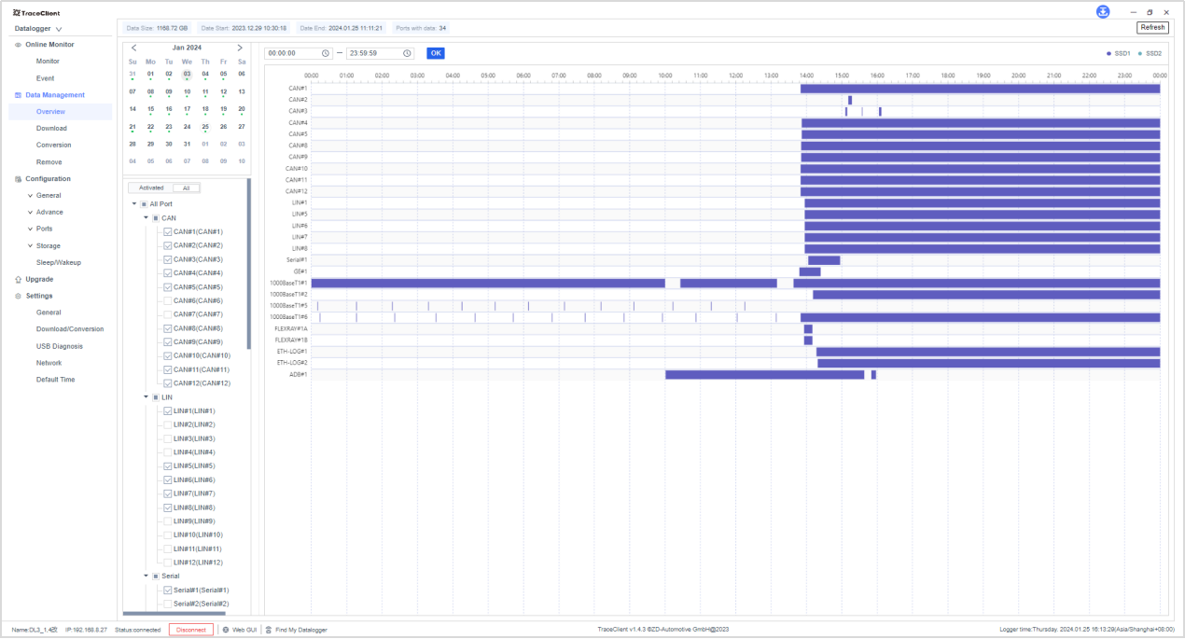Expand the Ports configuration section
The height and width of the screenshot is (639, 1185).
click(30, 229)
